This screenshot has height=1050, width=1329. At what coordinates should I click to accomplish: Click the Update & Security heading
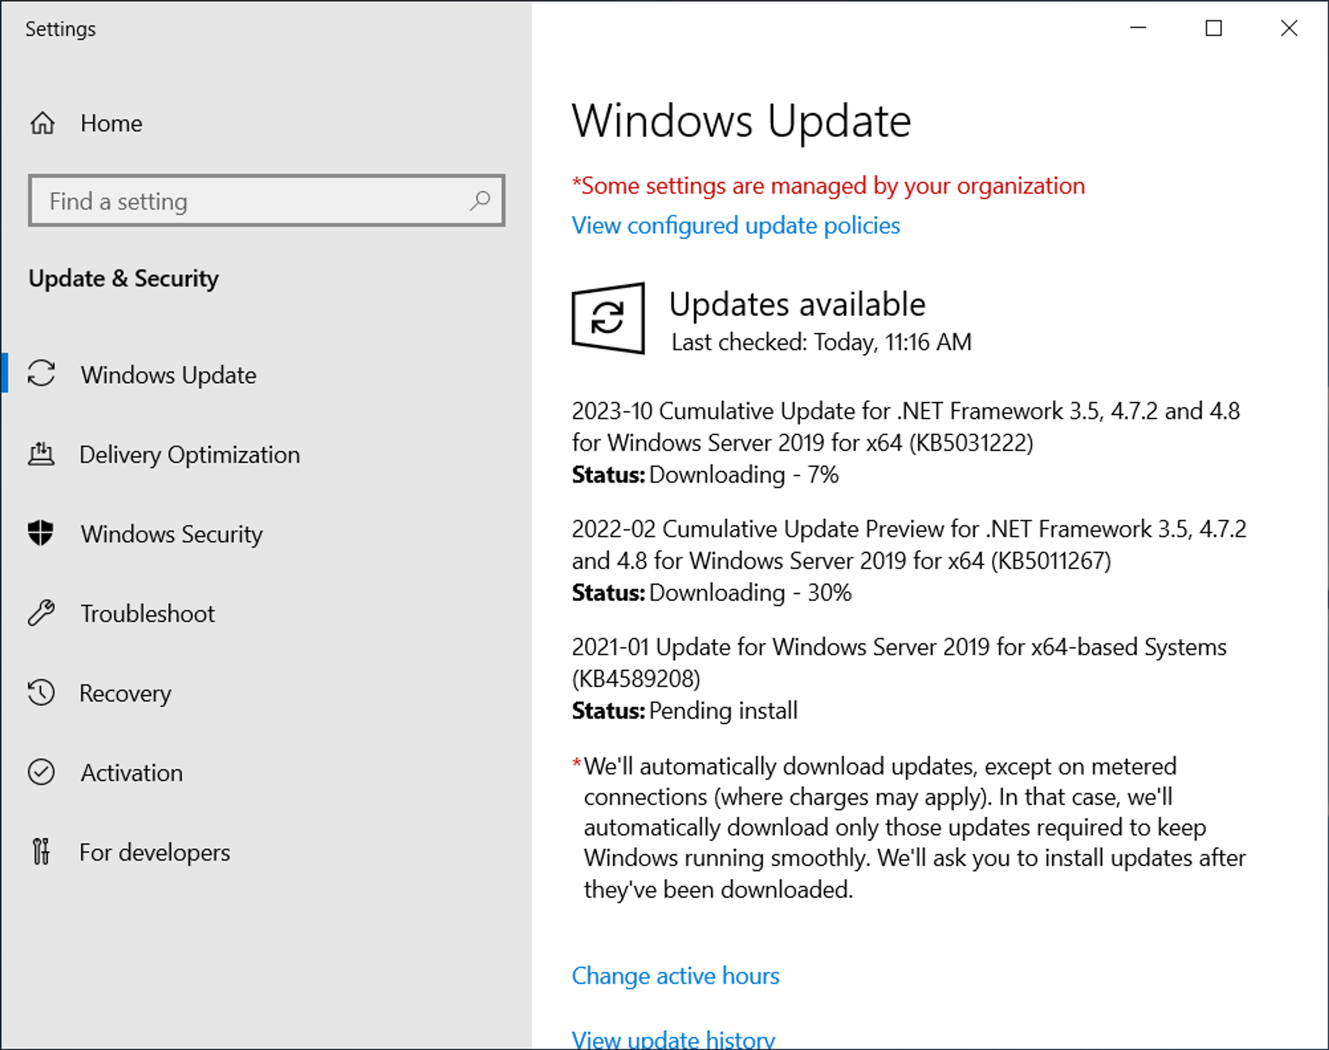(x=124, y=279)
